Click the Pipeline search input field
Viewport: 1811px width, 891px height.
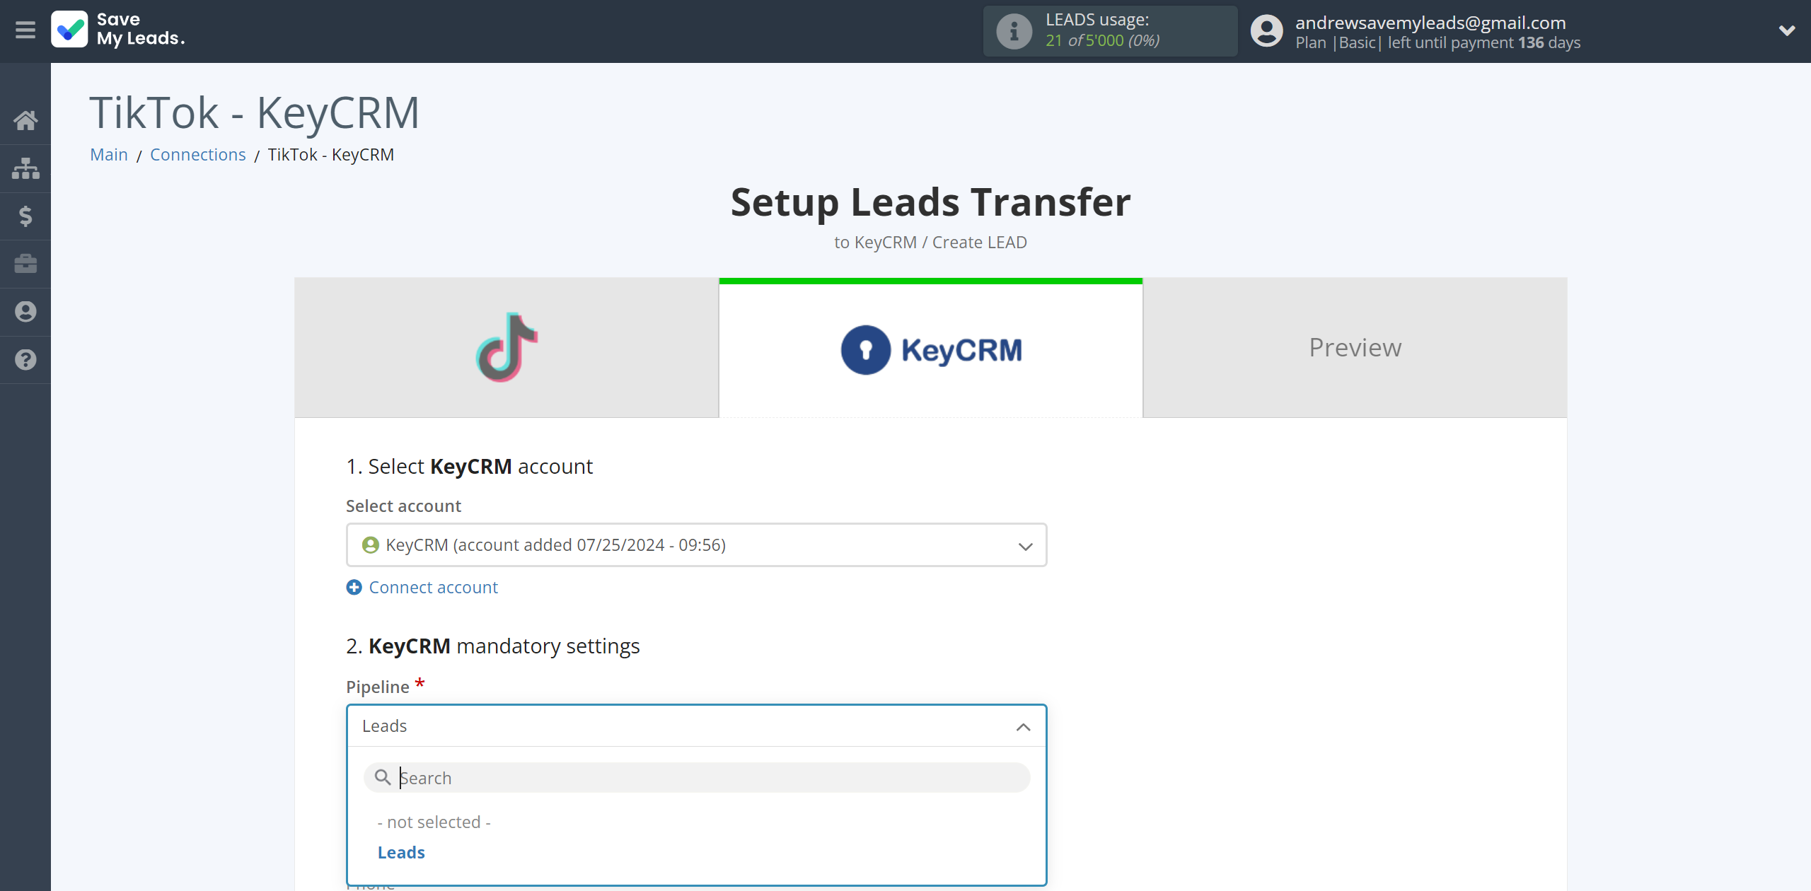pyautogui.click(x=696, y=776)
